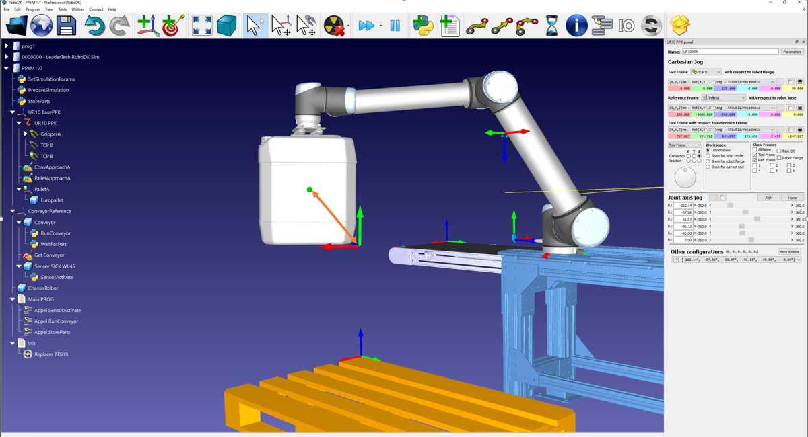
Task: Collapse the Conveyor tree node
Action: click(19, 222)
